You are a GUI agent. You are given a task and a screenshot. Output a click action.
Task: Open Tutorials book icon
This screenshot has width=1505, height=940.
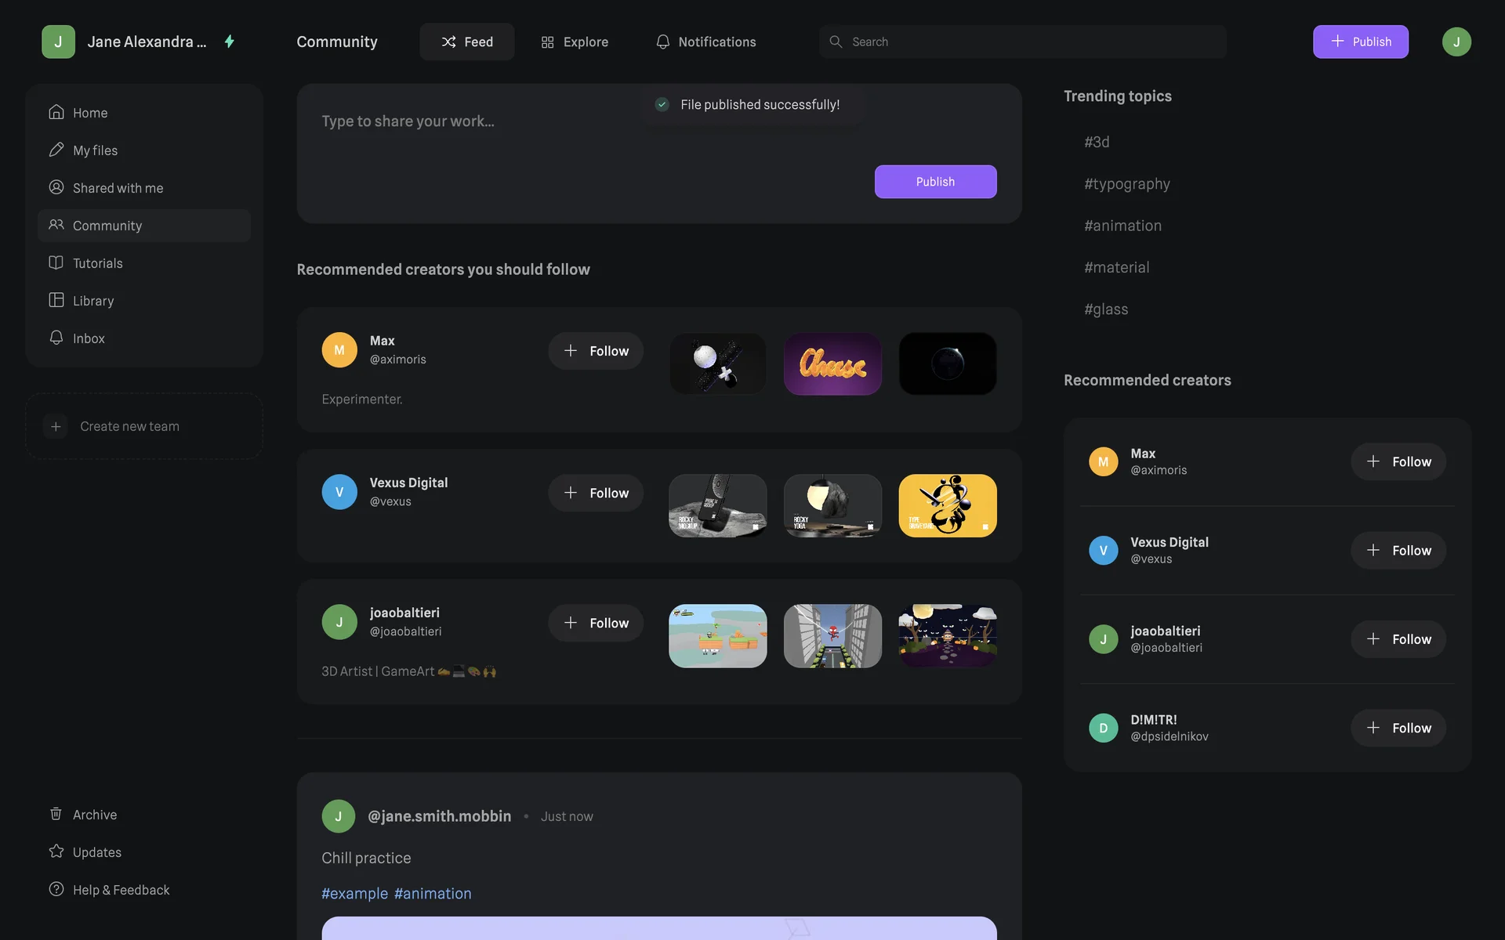[x=56, y=262]
